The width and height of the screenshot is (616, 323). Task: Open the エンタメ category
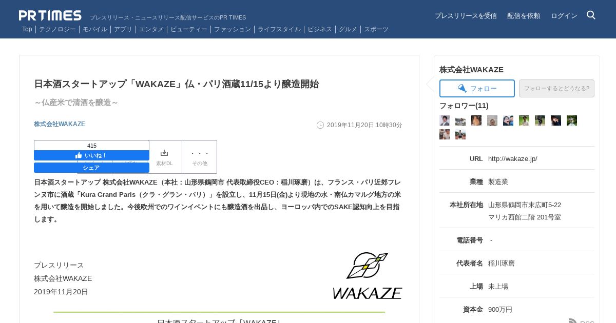click(x=151, y=29)
